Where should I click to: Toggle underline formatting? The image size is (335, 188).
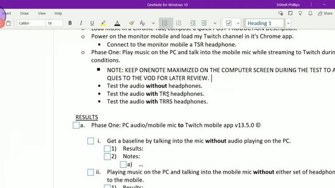click(x=92, y=23)
